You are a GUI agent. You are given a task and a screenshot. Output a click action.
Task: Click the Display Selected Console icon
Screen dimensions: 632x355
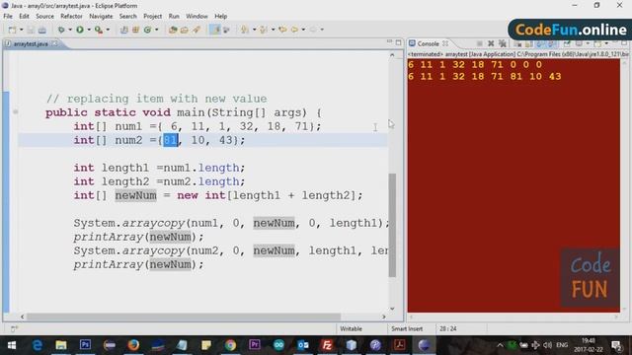coord(579,43)
